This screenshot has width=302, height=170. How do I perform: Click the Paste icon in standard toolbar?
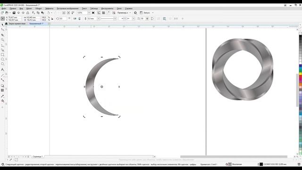(x=43, y=13)
